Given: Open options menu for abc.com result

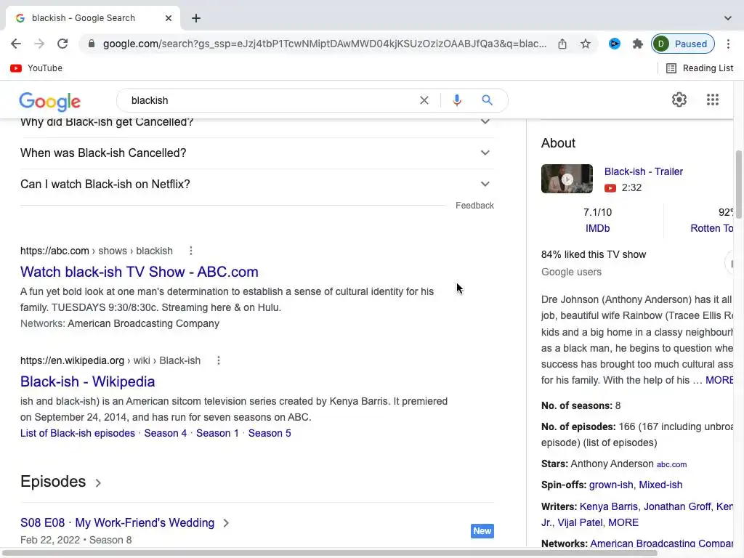Looking at the screenshot, I should pyautogui.click(x=191, y=251).
